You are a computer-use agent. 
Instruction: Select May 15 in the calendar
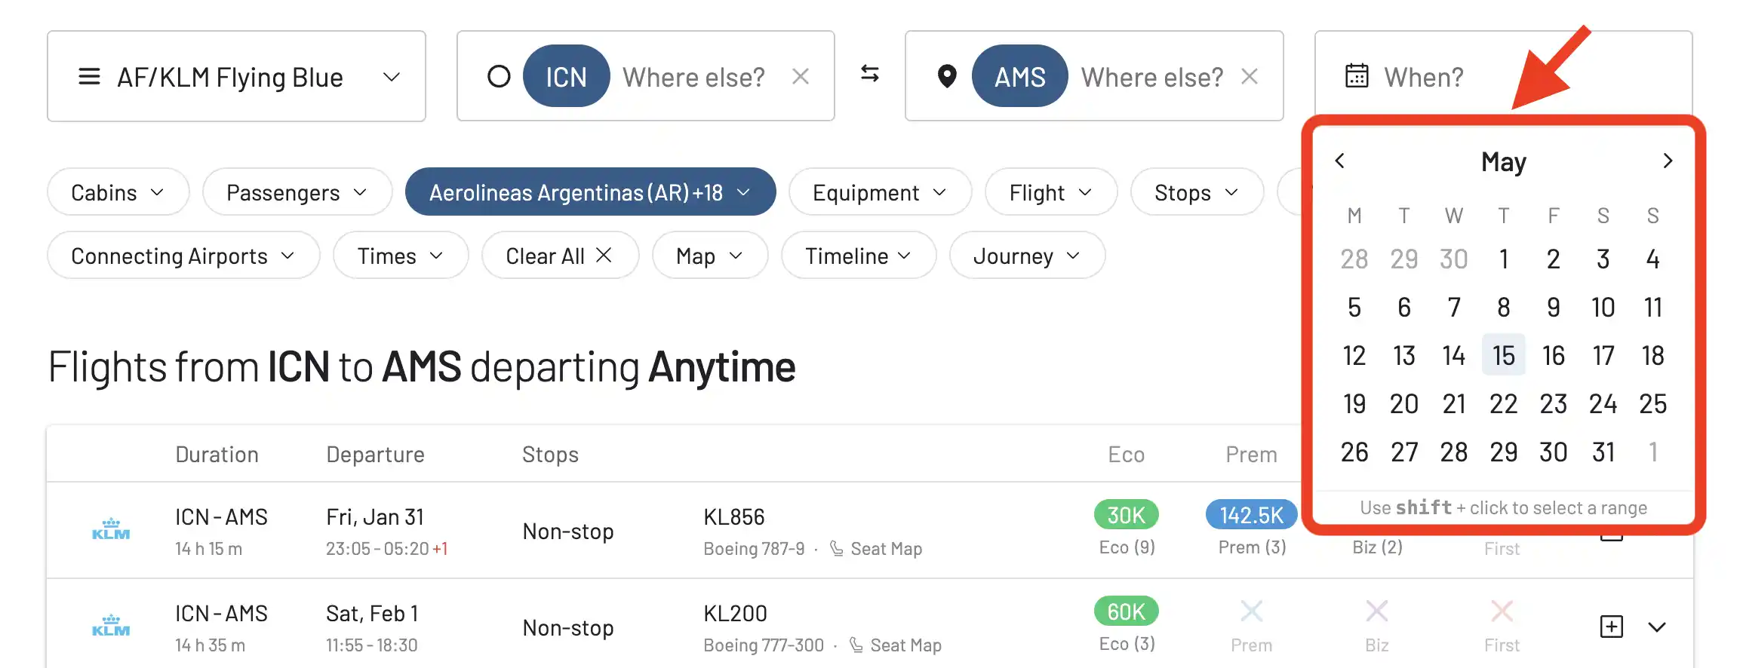pos(1503,355)
